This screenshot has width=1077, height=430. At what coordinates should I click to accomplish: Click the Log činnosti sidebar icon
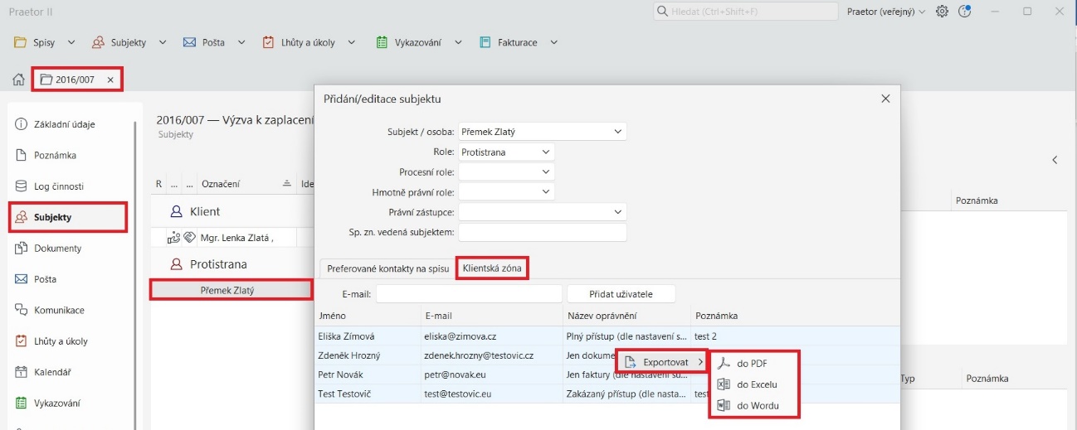click(21, 186)
